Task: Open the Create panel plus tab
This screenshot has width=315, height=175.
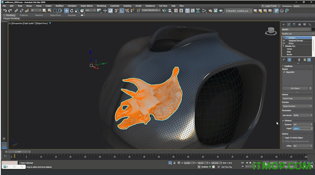Action: pyautogui.click(x=284, y=24)
